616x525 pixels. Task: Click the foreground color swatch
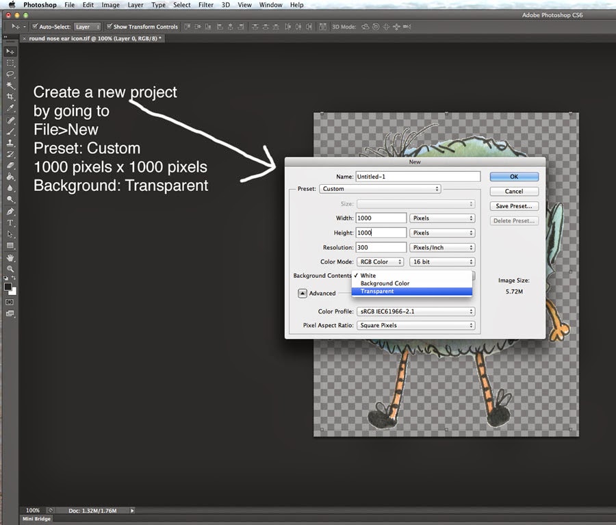(8, 287)
